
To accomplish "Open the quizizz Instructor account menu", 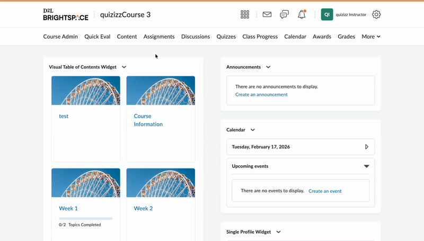I will (351, 15).
